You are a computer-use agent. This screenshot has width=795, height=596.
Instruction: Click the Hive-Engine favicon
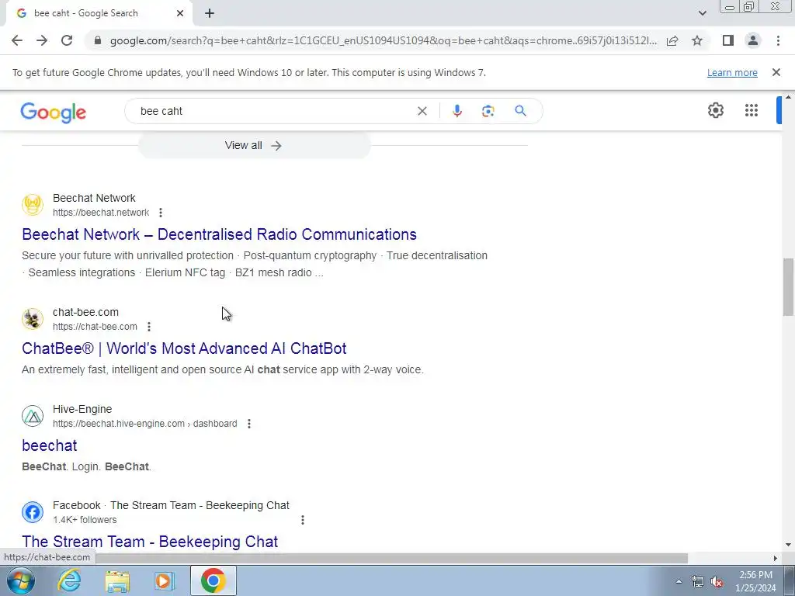coord(33,416)
